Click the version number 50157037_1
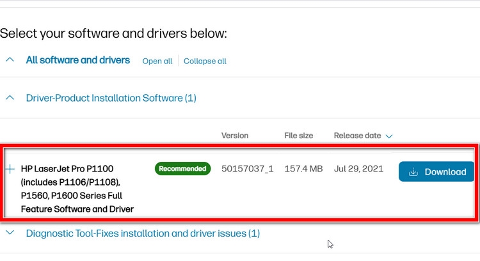The width and height of the screenshot is (480, 261). point(248,169)
